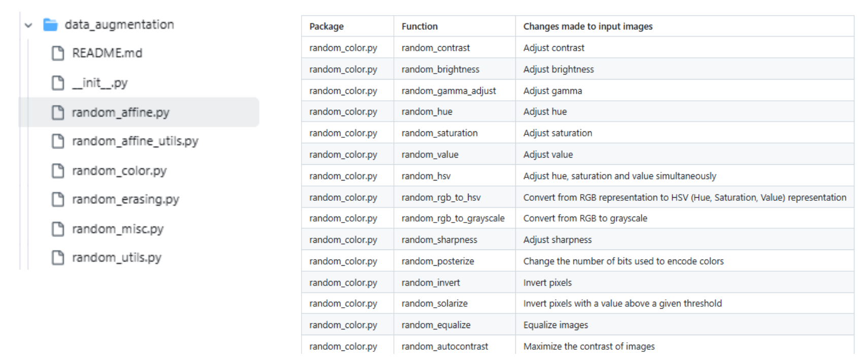The height and width of the screenshot is (362, 860).
Task: Click the Function column header
Action: coord(419,26)
